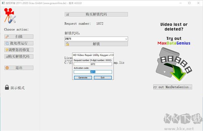The height and width of the screenshot is (131, 203).
Task: Click the 扫描 scan button
Action: pos(19,36)
